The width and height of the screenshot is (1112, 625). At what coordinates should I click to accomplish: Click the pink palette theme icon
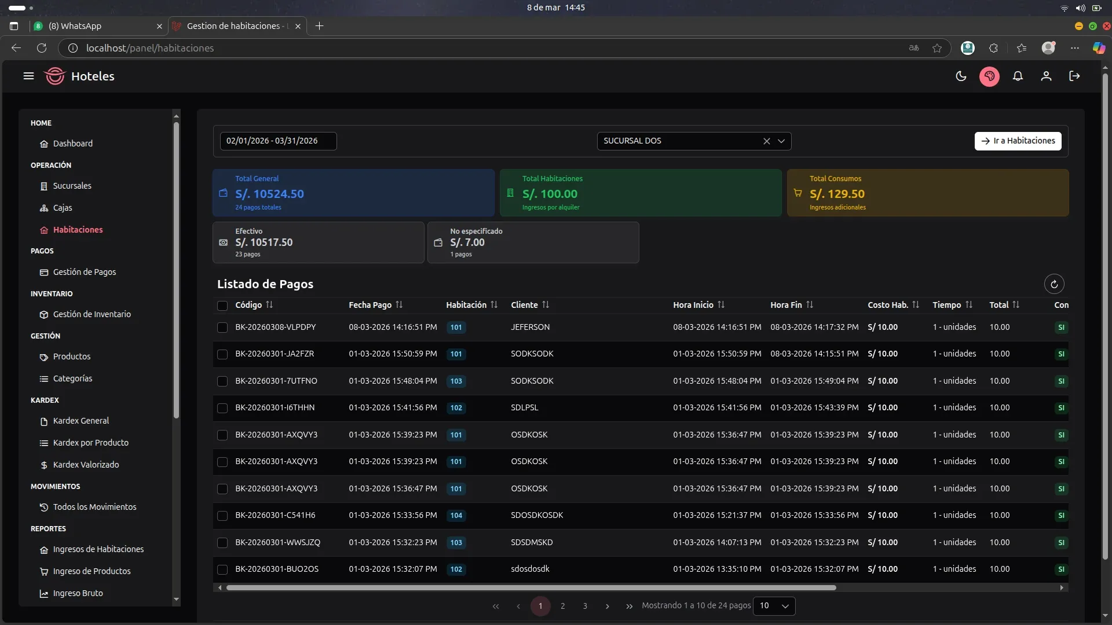(989, 76)
